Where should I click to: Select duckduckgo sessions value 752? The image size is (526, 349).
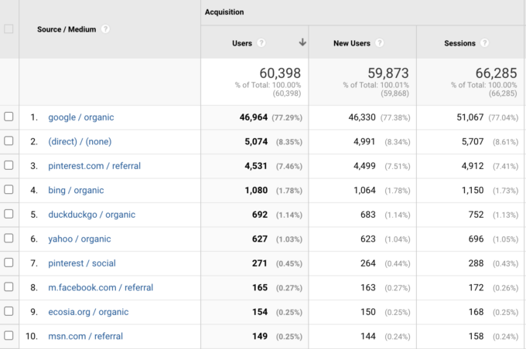476,215
